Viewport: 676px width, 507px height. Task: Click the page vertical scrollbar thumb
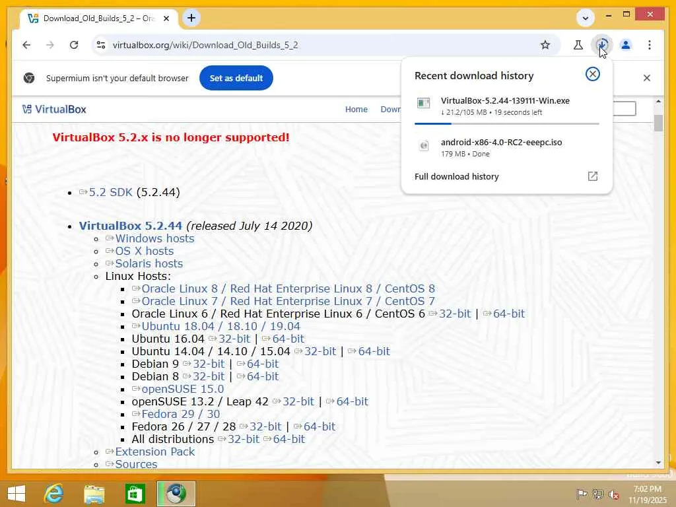point(658,123)
